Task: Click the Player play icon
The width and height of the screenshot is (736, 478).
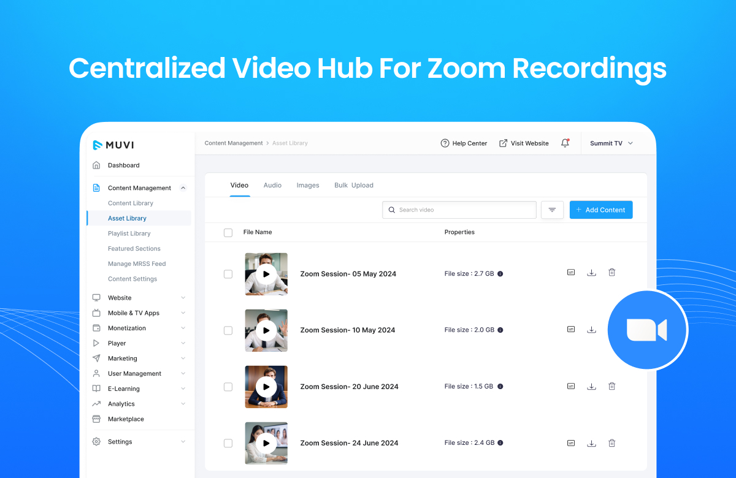Action: coord(96,343)
